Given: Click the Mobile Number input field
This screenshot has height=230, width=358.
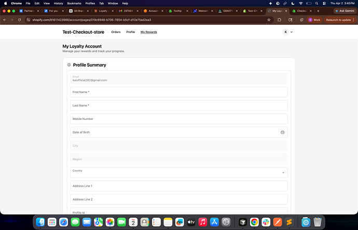Looking at the screenshot, I should (179, 119).
